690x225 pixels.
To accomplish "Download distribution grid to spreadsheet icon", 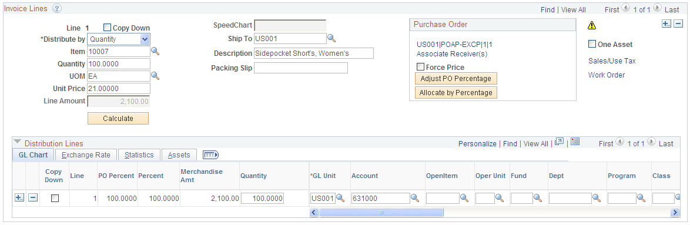I will point(575,142).
